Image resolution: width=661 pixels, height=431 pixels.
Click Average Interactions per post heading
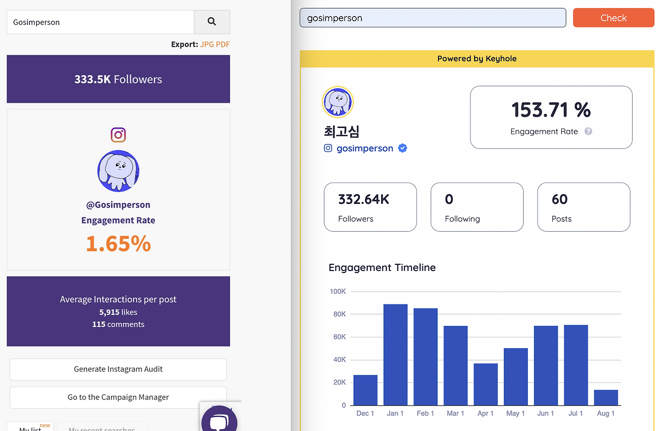pyautogui.click(x=118, y=299)
